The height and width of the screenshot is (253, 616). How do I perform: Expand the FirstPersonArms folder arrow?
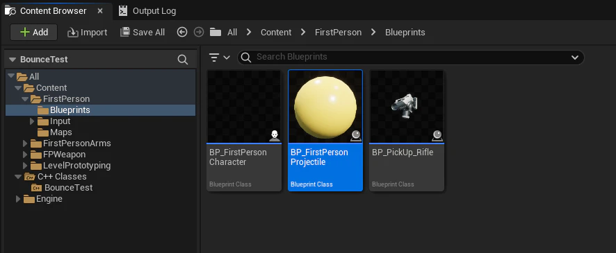point(26,143)
